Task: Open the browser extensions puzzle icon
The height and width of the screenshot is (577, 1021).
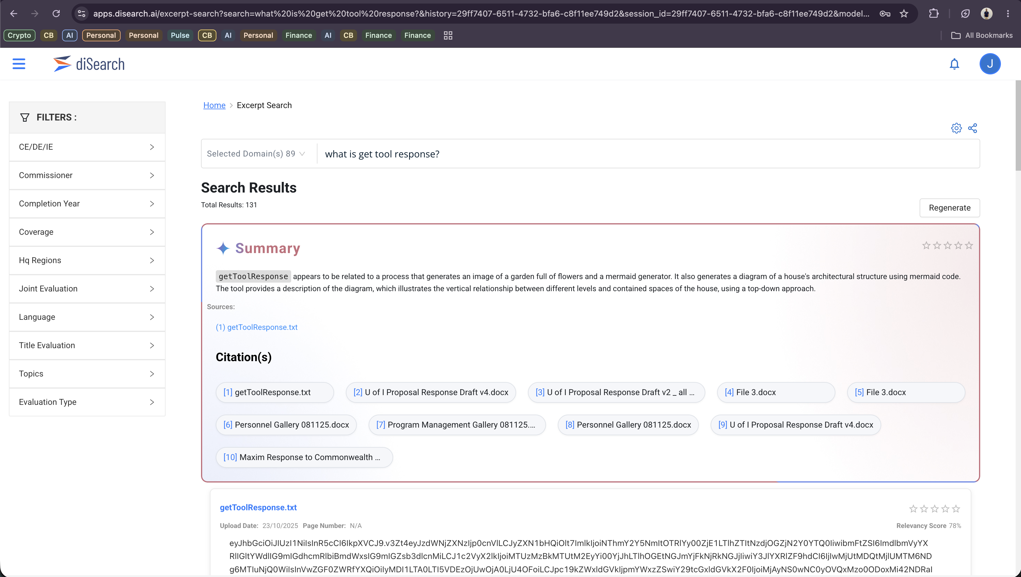Action: (x=934, y=14)
